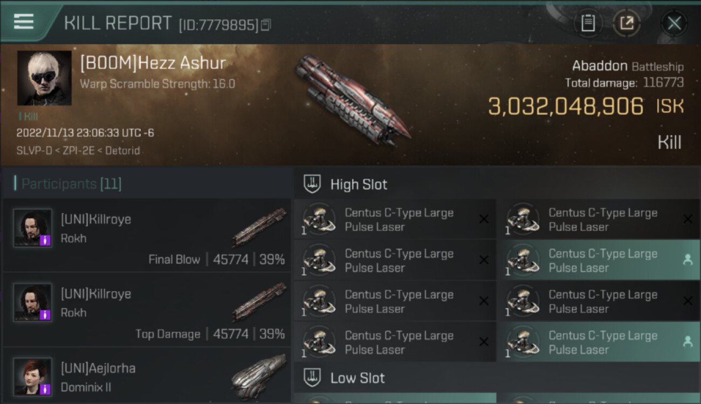Image resolution: width=701 pixels, height=404 pixels.
Task: Tap the High Slot section icon
Action: (312, 184)
